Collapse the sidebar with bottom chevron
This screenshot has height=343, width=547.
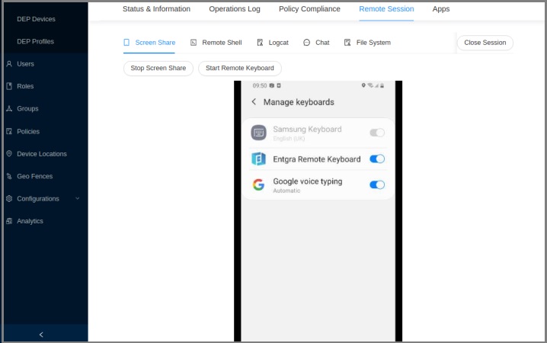click(41, 334)
